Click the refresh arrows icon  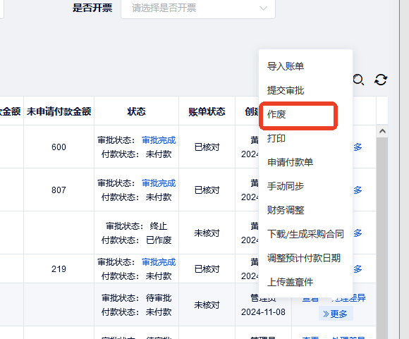pyautogui.click(x=381, y=80)
